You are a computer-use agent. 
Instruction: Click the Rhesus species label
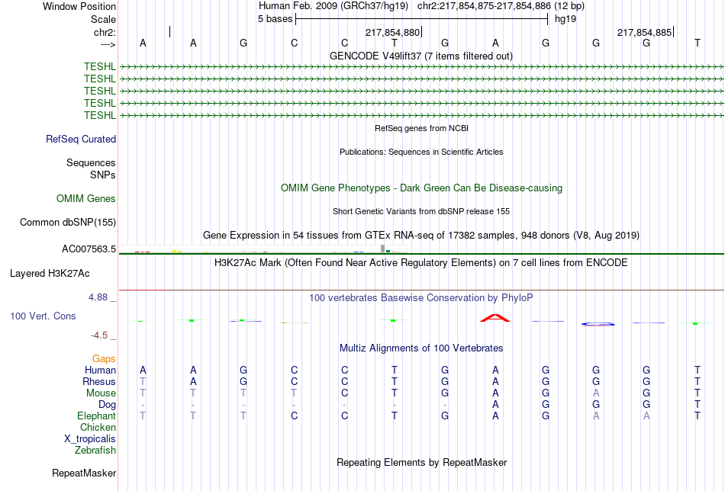coord(99,381)
